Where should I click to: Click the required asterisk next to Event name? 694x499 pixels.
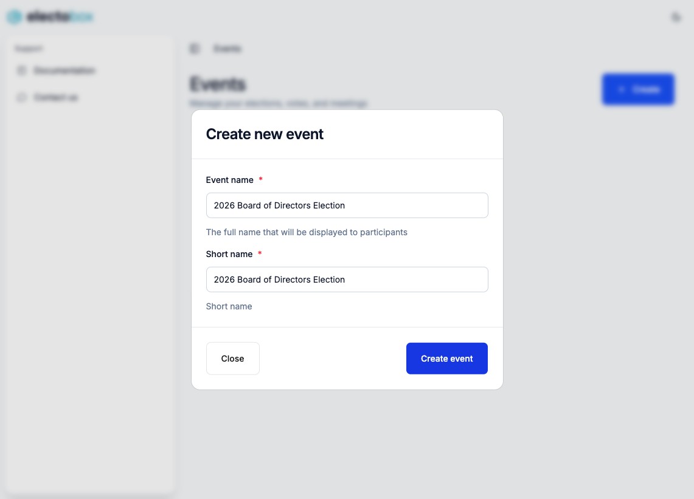pyautogui.click(x=260, y=179)
